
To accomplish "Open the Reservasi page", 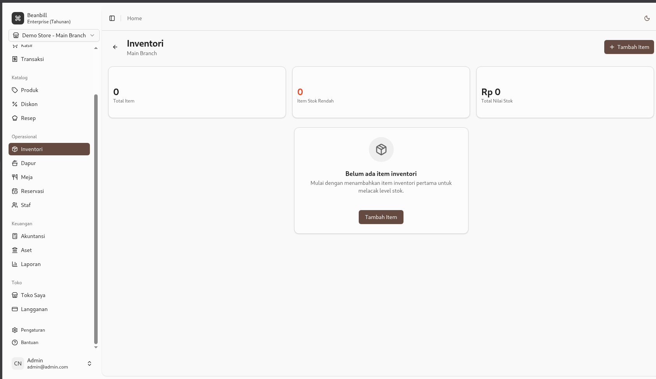I will [32, 191].
